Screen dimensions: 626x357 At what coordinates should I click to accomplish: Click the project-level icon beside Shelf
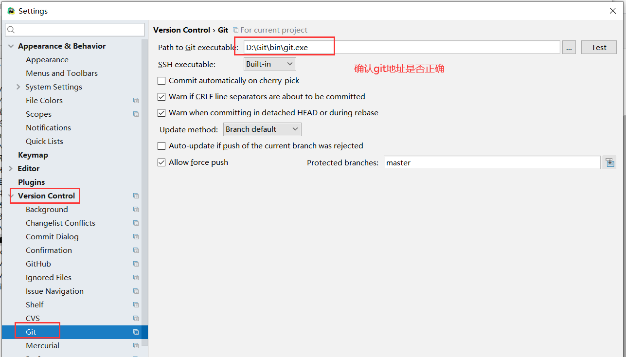(x=136, y=305)
